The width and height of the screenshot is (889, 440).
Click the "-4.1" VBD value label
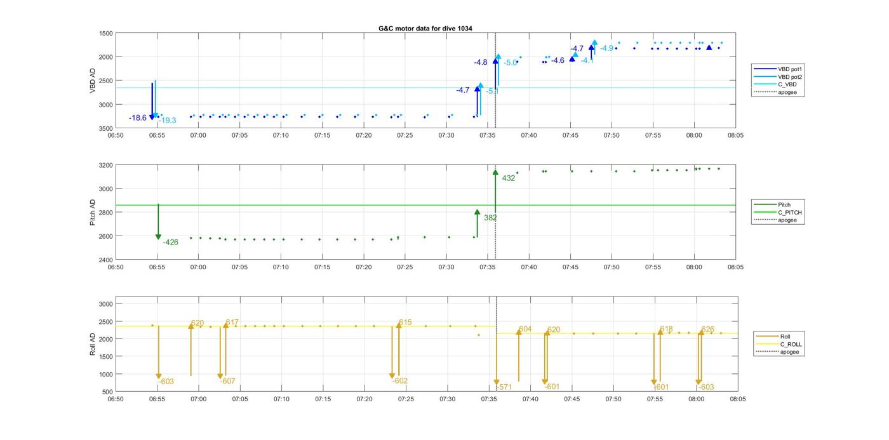coord(587,61)
